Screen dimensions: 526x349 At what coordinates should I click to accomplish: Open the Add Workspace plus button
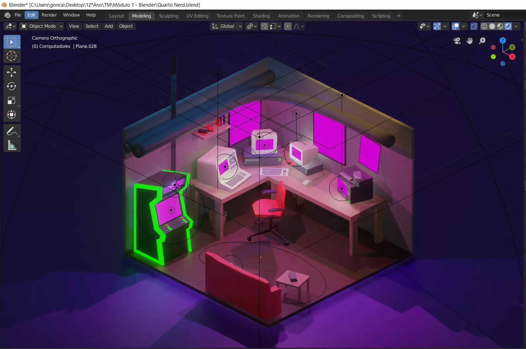coord(399,16)
